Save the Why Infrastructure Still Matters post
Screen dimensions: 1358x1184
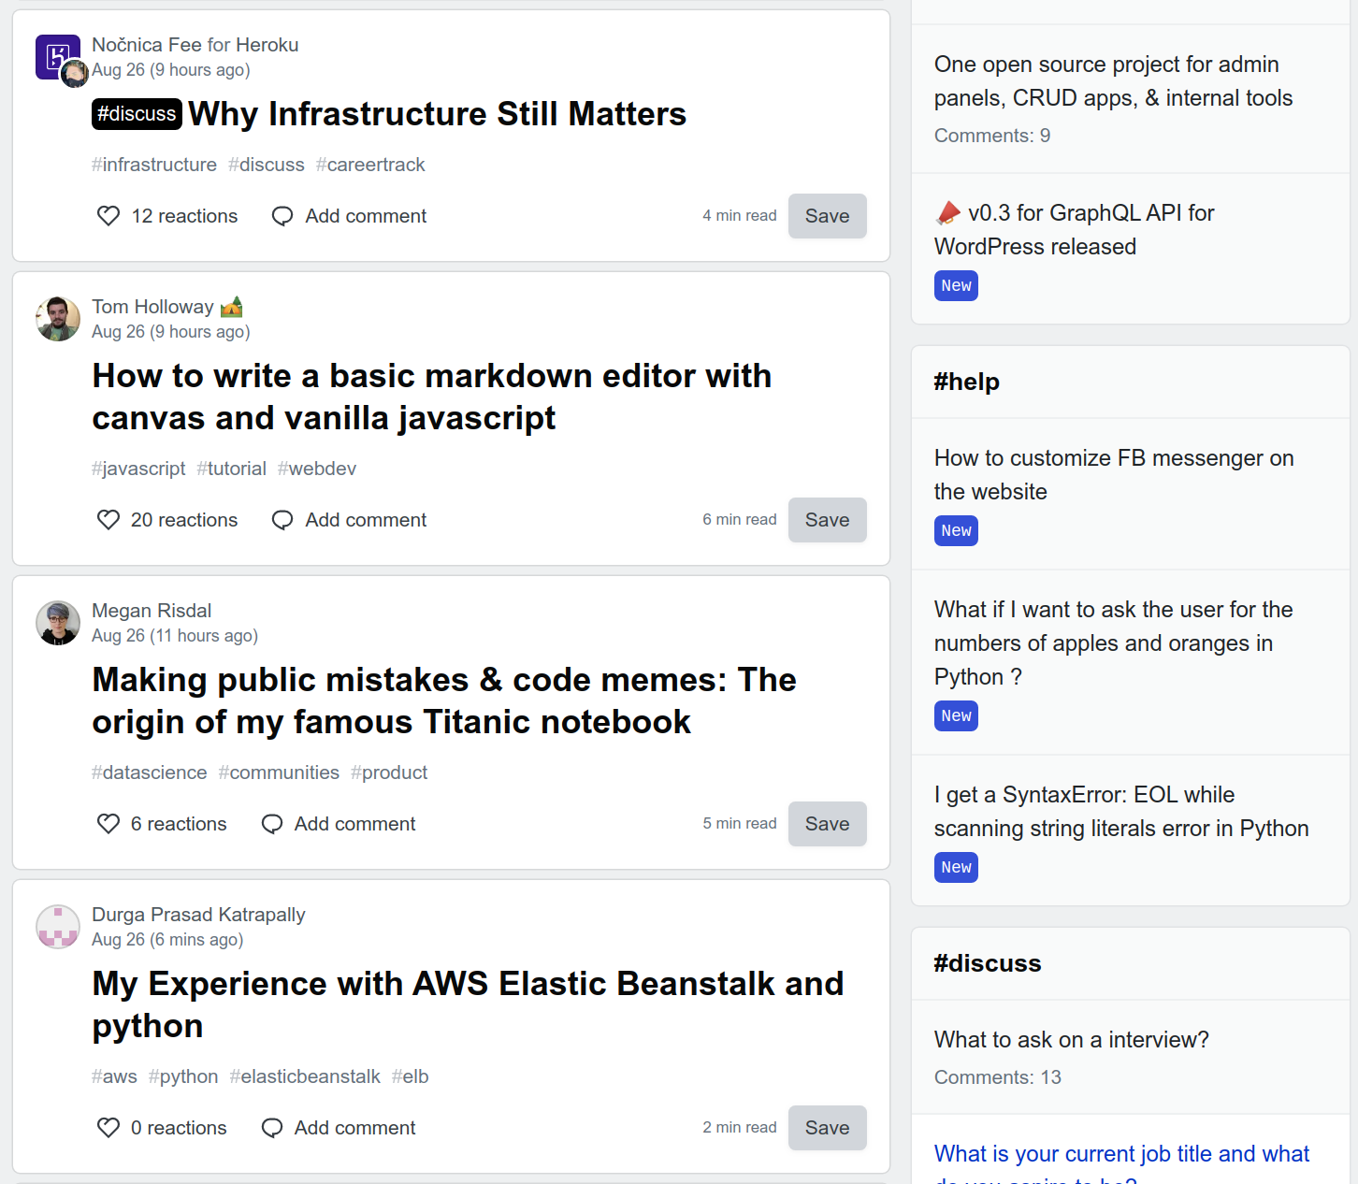click(827, 216)
